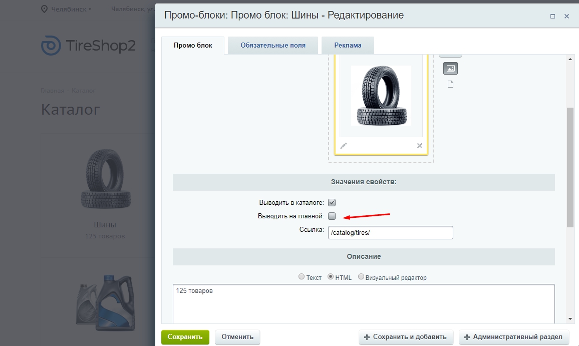Click the blank file icon beside image
Image resolution: width=579 pixels, height=346 pixels.
[x=450, y=84]
